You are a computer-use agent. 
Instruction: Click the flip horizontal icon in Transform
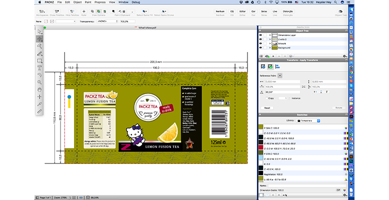pyautogui.click(x=315, y=92)
